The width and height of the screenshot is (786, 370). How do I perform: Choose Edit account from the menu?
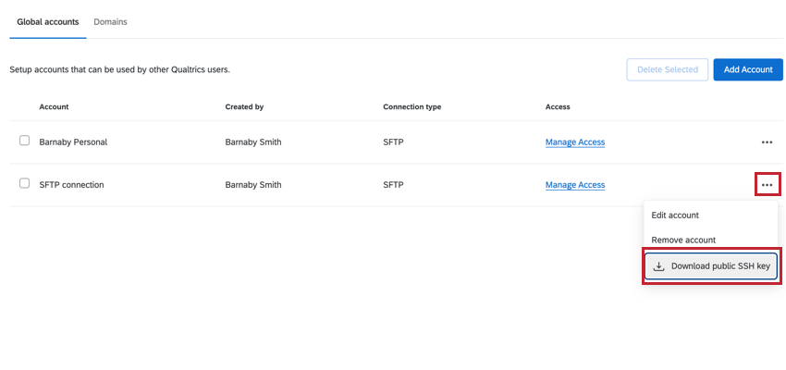click(675, 216)
